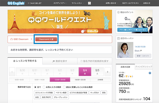Select the 9/2 date
Image resolution: width=159 pixels, height=103 pixels.
[x=60, y=72]
